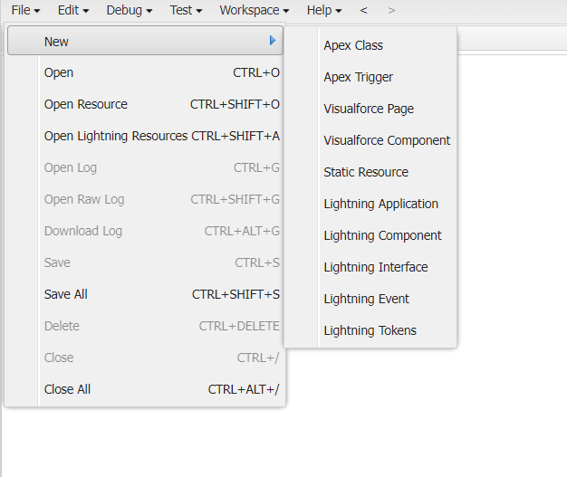
Task: Expand the New submenu arrow
Action: point(273,41)
